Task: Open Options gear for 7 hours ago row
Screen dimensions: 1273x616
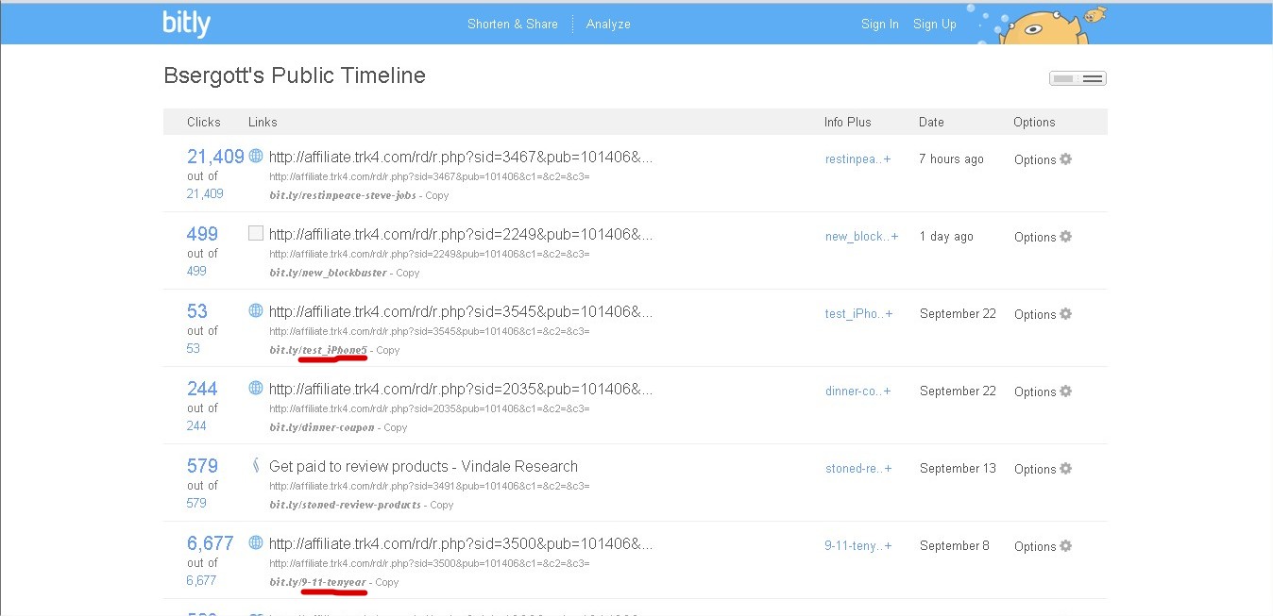Action: click(x=1065, y=159)
